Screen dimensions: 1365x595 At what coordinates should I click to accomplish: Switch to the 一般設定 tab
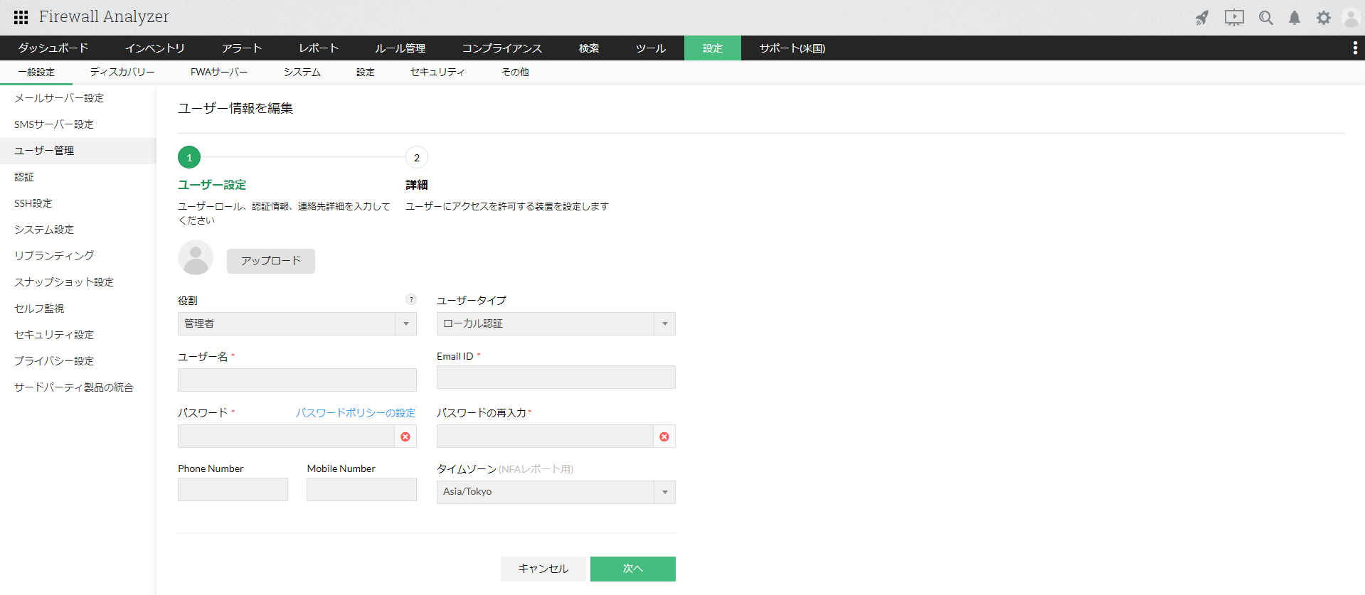tap(36, 73)
